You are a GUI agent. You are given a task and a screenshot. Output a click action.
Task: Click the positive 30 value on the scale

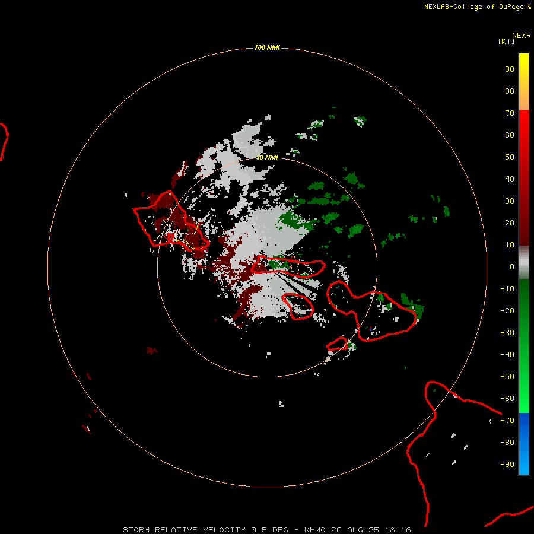(x=510, y=201)
